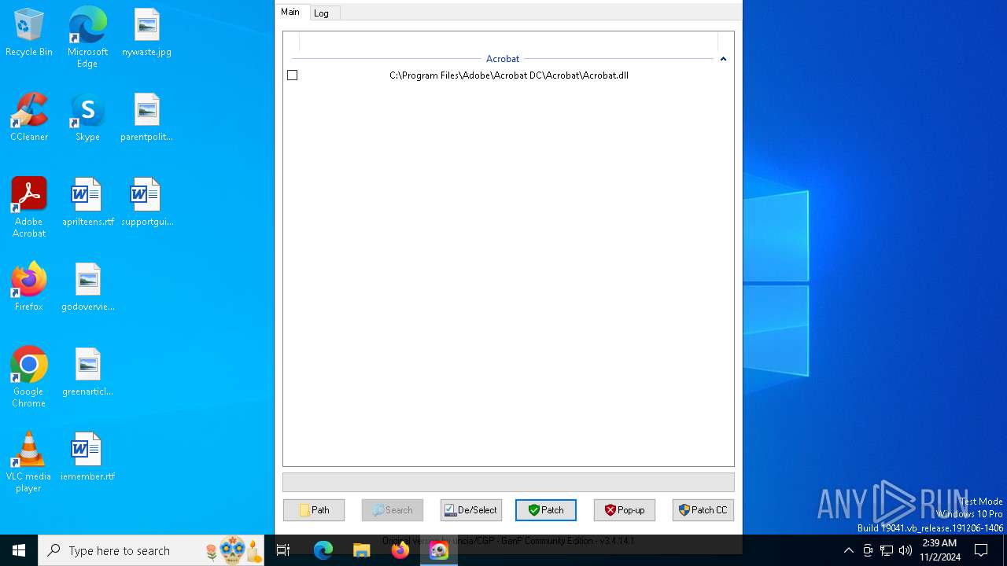The image size is (1007, 566).
Task: Click the Pop-up button
Action: tap(625, 510)
